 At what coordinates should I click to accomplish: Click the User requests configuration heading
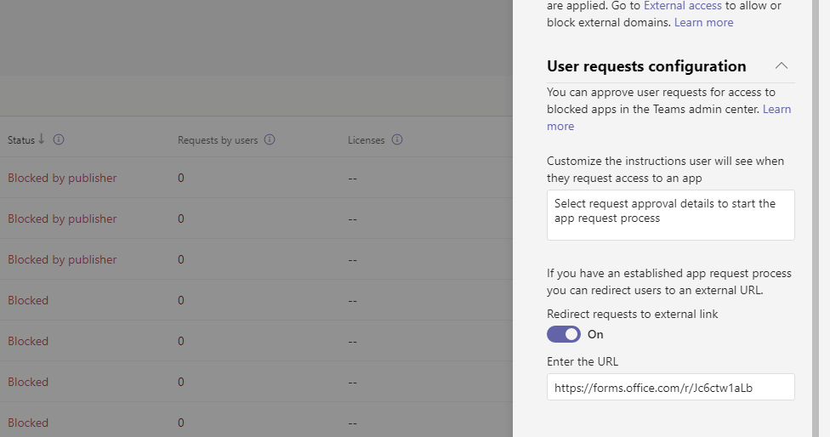point(646,66)
